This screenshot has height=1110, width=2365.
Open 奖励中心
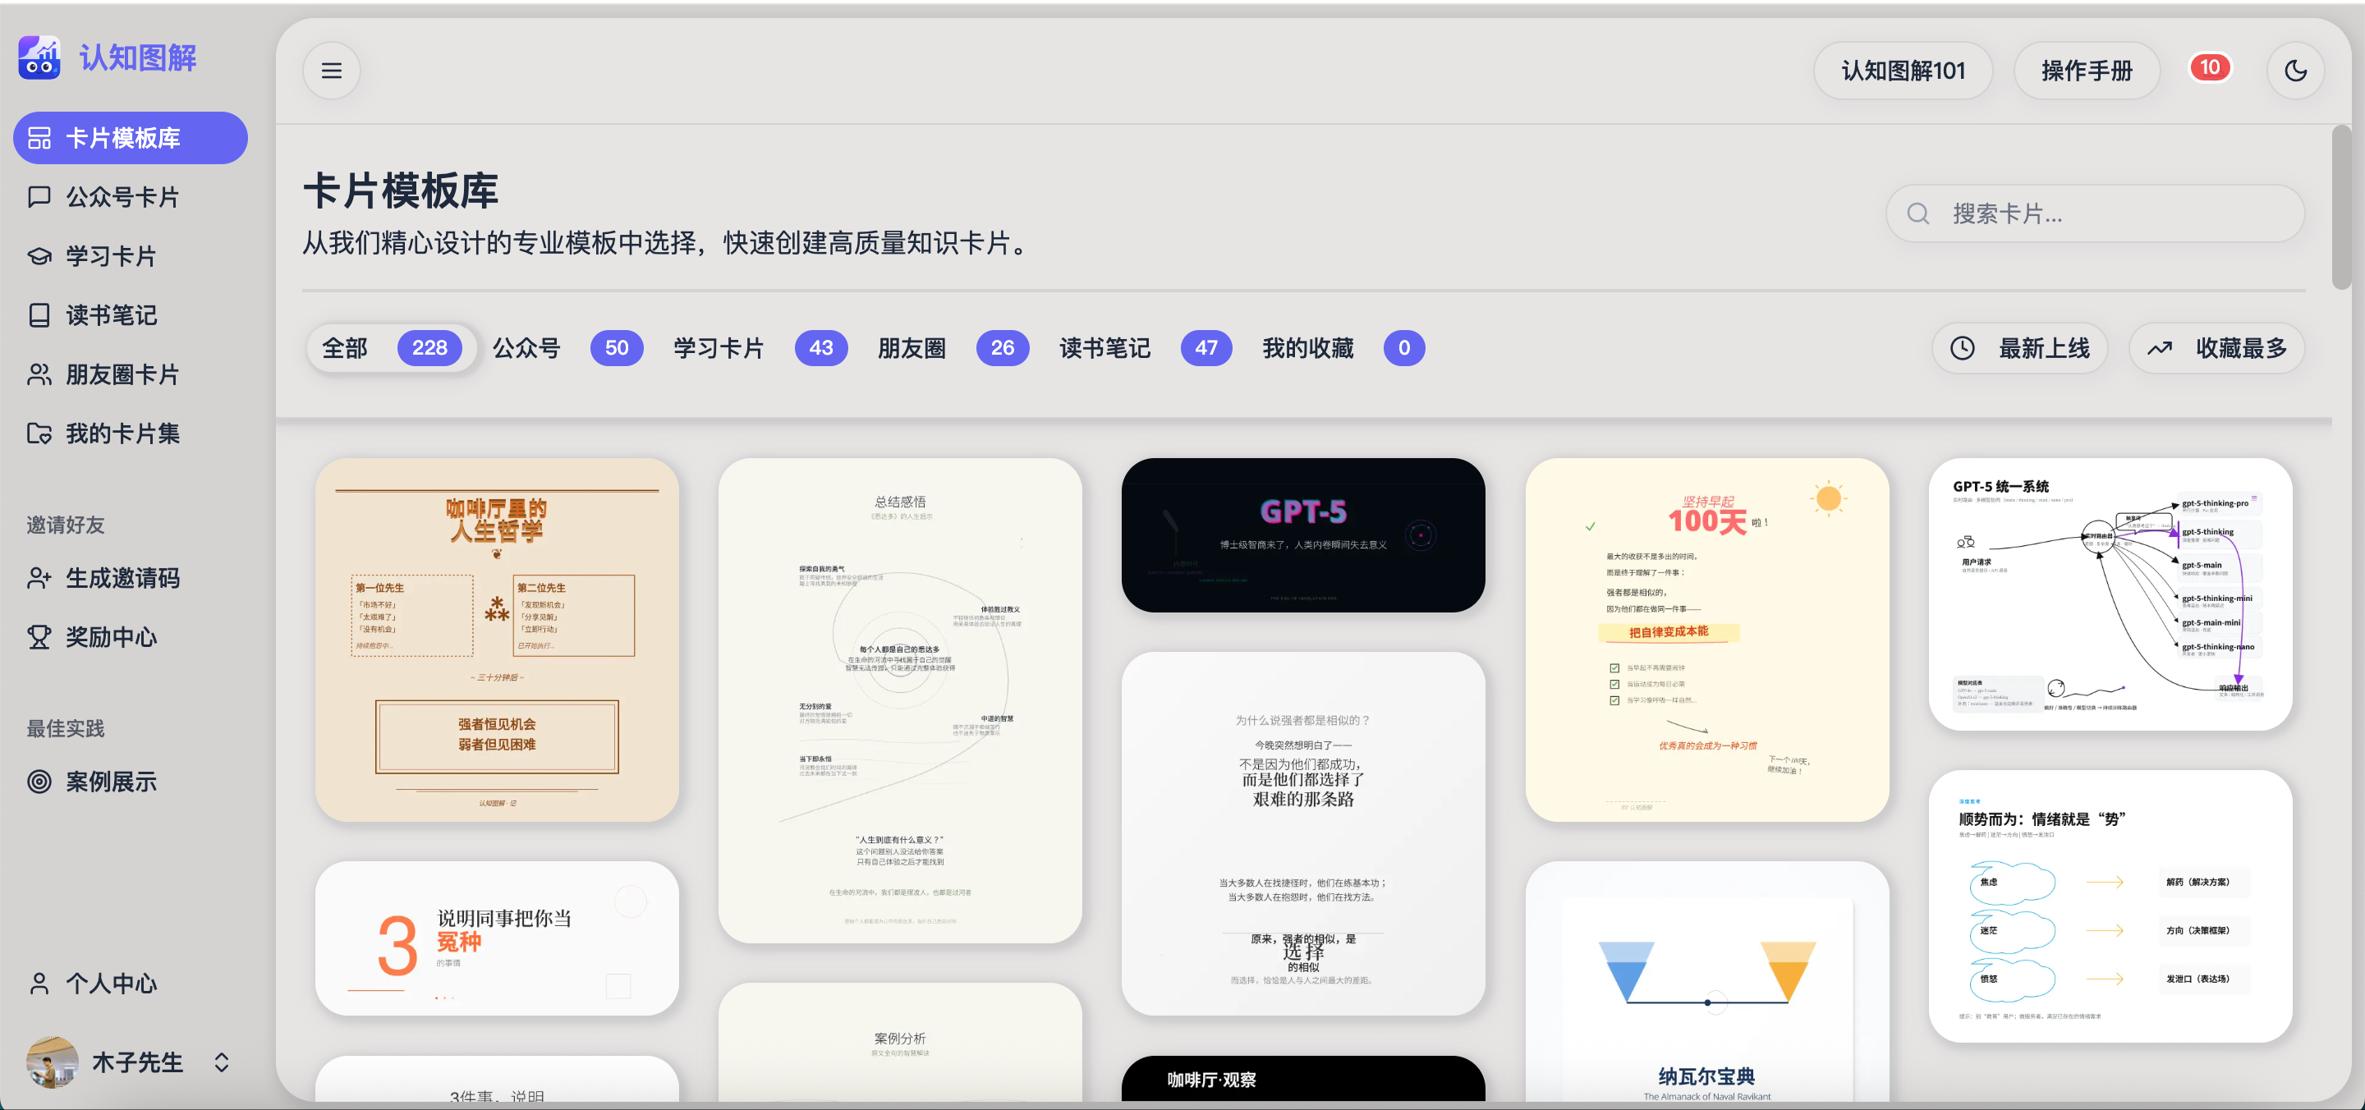[x=131, y=637]
